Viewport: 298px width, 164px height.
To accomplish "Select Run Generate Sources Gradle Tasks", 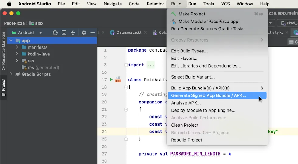I will click(217, 29).
